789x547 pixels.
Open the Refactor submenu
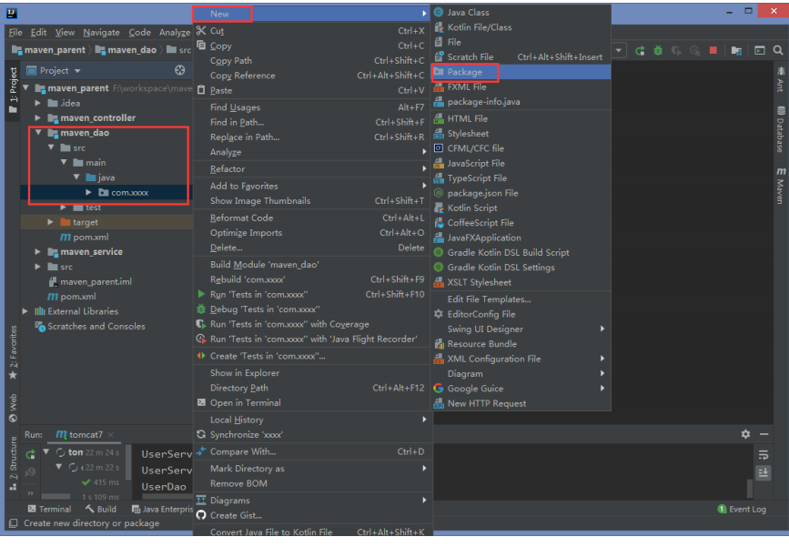coord(310,169)
